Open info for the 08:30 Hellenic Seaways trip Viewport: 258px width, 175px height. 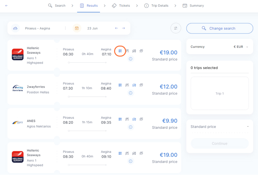click(131, 161)
